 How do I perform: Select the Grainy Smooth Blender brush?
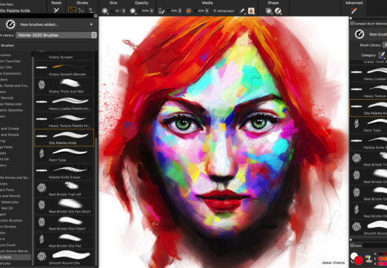point(64,69)
